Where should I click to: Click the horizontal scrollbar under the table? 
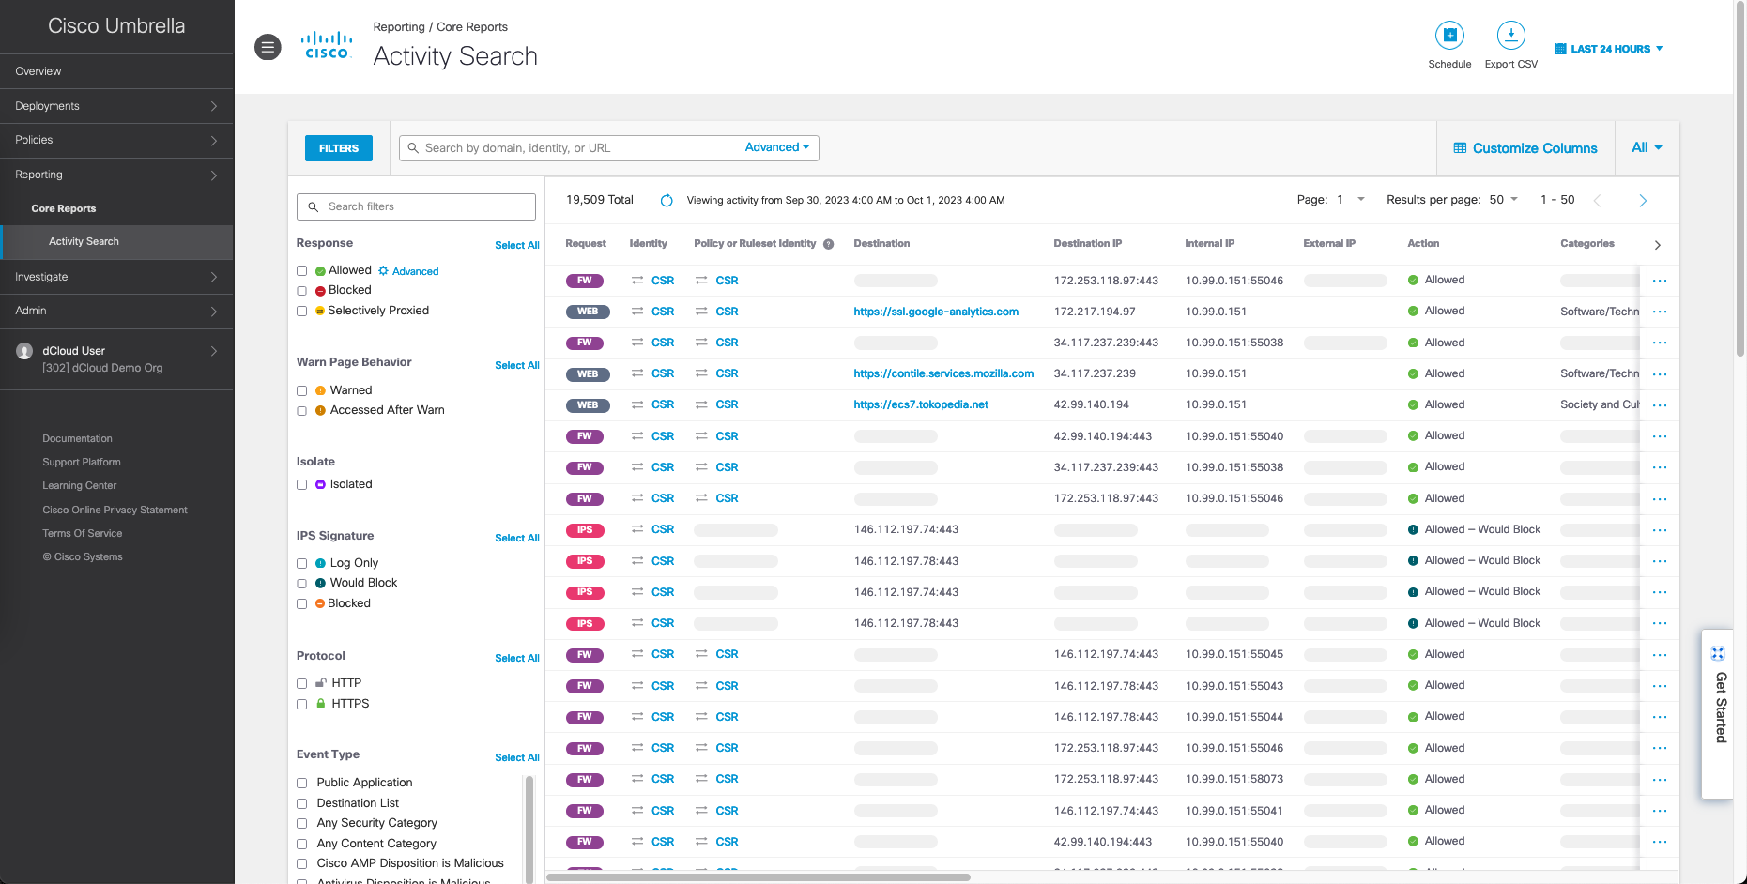[758, 877]
